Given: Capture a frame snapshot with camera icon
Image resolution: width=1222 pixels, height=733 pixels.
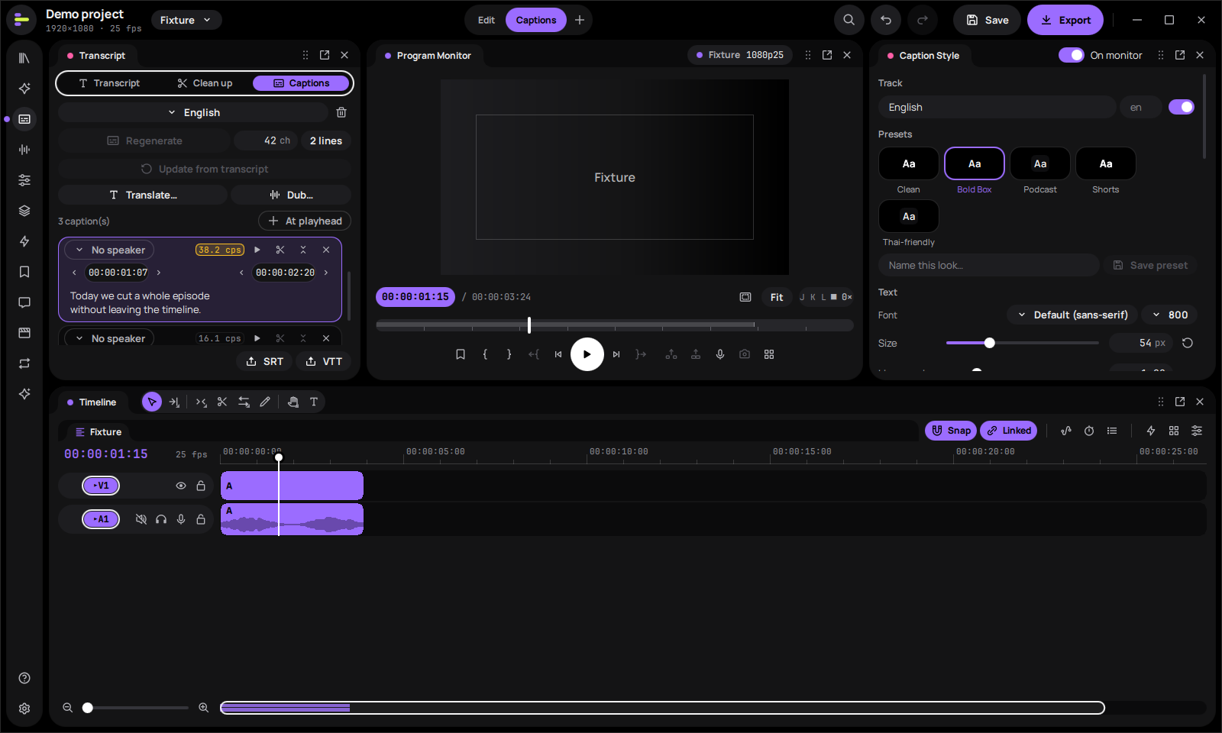Looking at the screenshot, I should pyautogui.click(x=745, y=354).
